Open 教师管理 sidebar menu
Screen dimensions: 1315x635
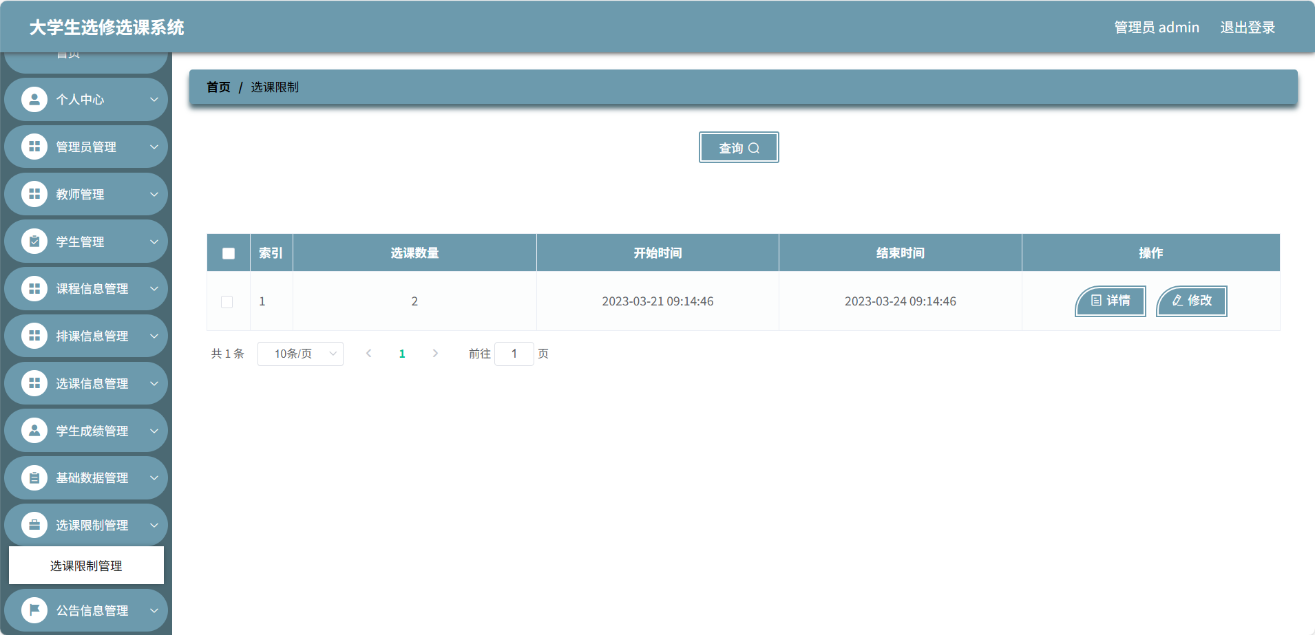(86, 194)
